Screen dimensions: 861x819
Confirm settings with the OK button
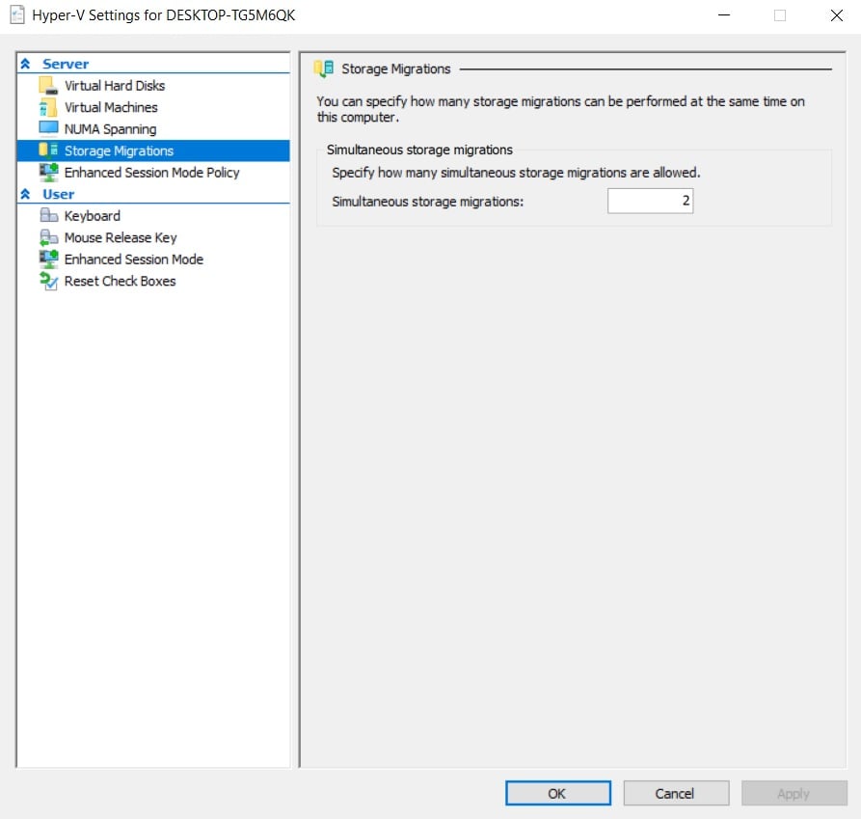[557, 793]
